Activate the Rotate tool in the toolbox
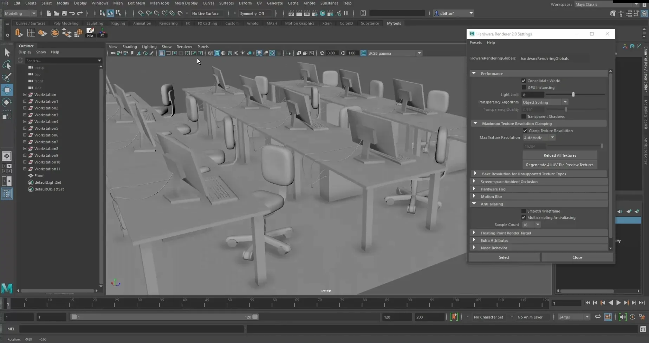Viewport: 649px width, 343px height. [7, 102]
